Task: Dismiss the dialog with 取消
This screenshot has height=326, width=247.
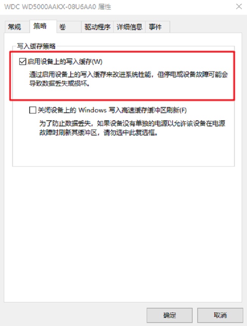Action: (x=220, y=315)
